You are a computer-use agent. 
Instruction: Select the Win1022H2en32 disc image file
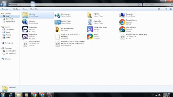click(25, 44)
